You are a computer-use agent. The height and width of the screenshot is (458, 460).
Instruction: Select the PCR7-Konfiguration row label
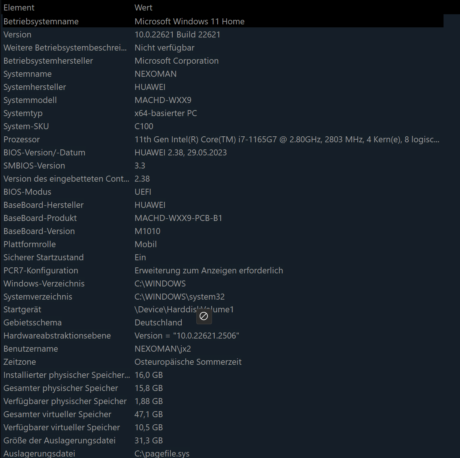point(41,270)
